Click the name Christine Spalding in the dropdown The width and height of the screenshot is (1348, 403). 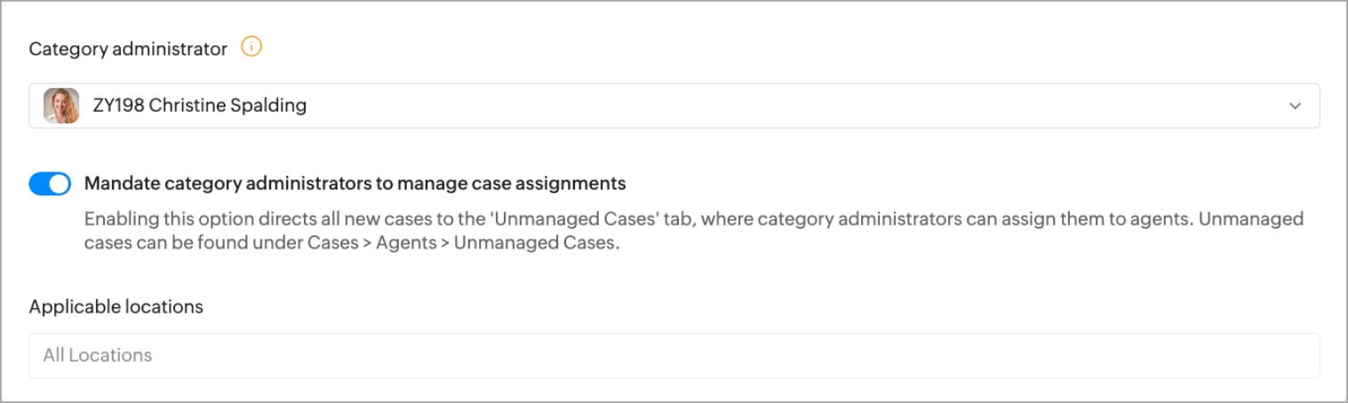[x=227, y=106]
